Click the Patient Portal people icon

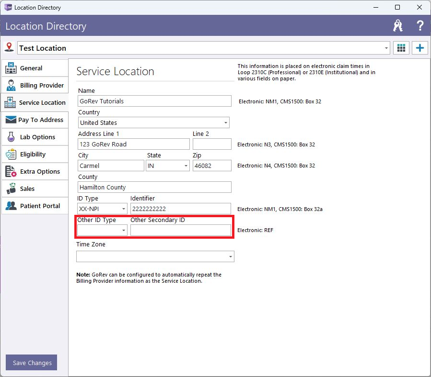coord(11,206)
